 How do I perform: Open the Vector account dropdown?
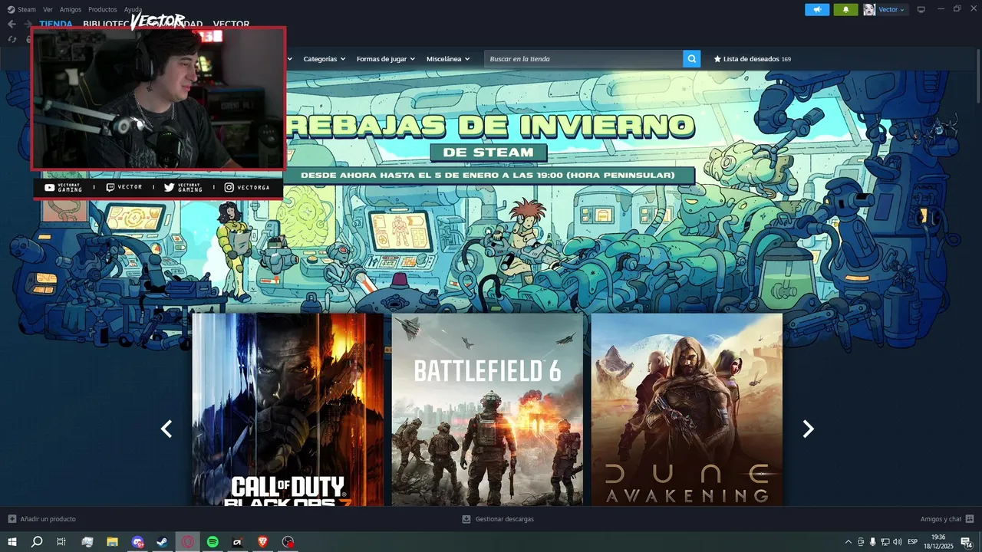tap(891, 10)
